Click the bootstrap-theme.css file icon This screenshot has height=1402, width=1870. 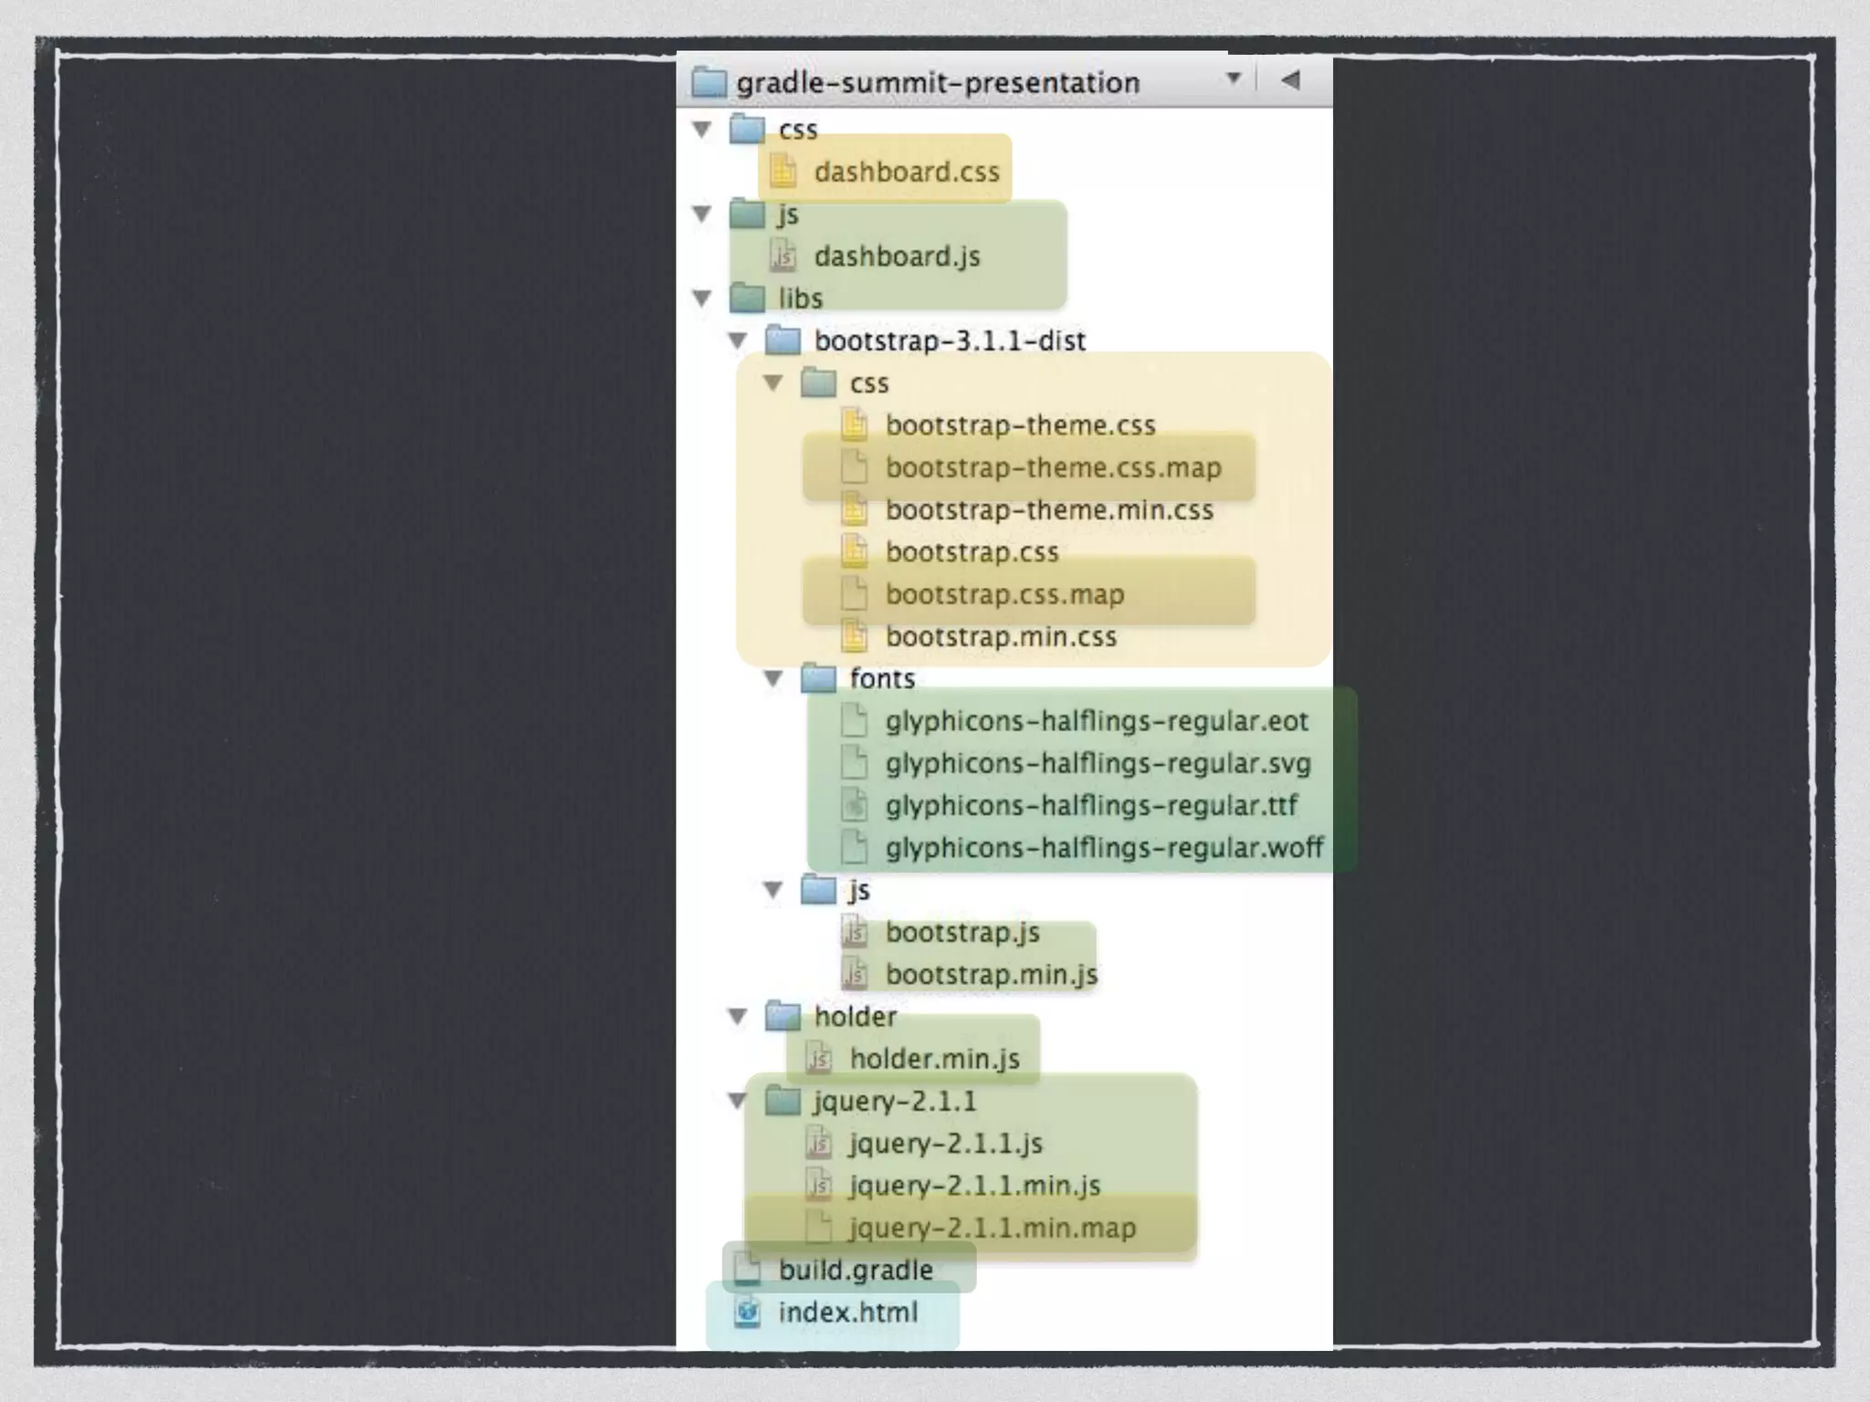854,424
